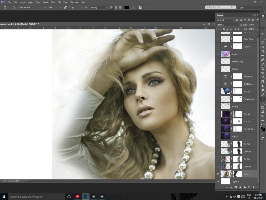Select the Zoom tool in toolbar
The image size is (266, 200).
[x=263, y=116]
